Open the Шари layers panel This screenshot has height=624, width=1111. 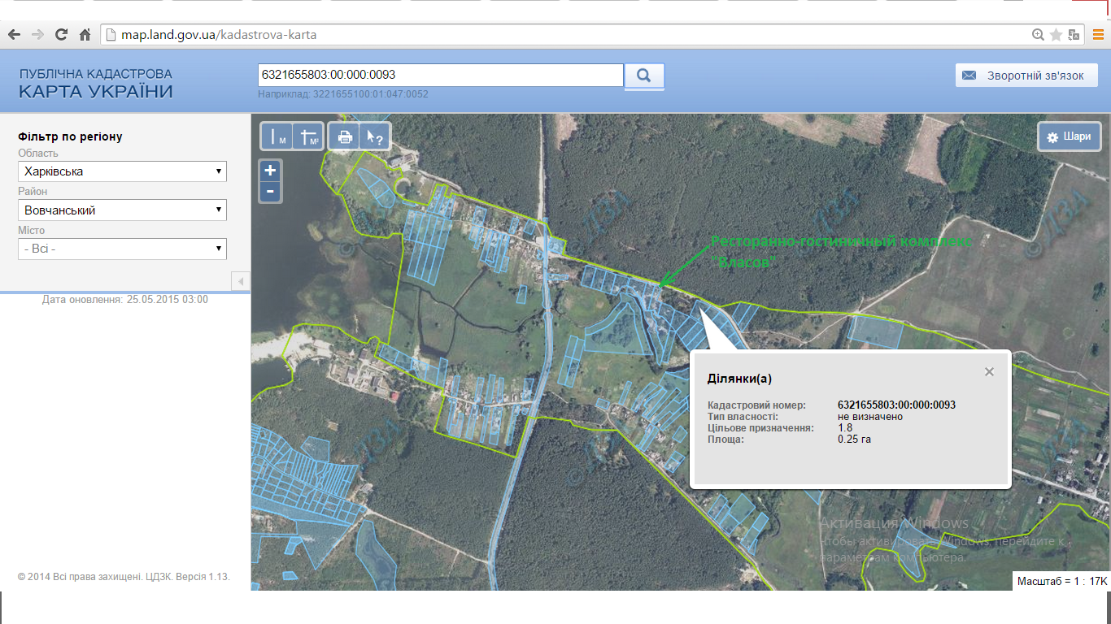1070,136
